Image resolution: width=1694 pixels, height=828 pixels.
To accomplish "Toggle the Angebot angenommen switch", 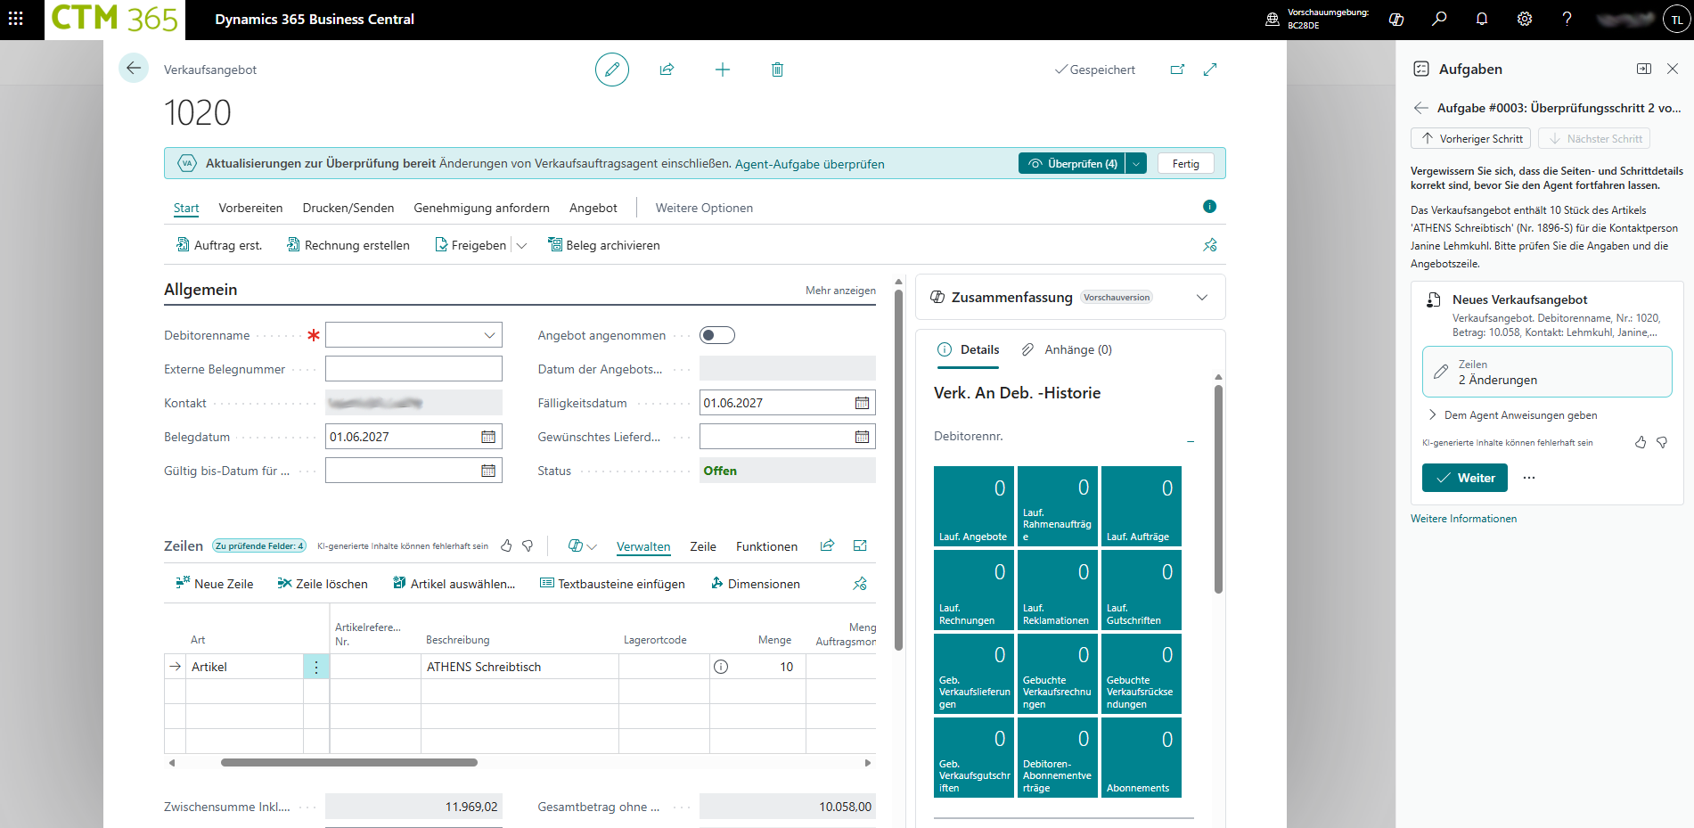I will 716,335.
